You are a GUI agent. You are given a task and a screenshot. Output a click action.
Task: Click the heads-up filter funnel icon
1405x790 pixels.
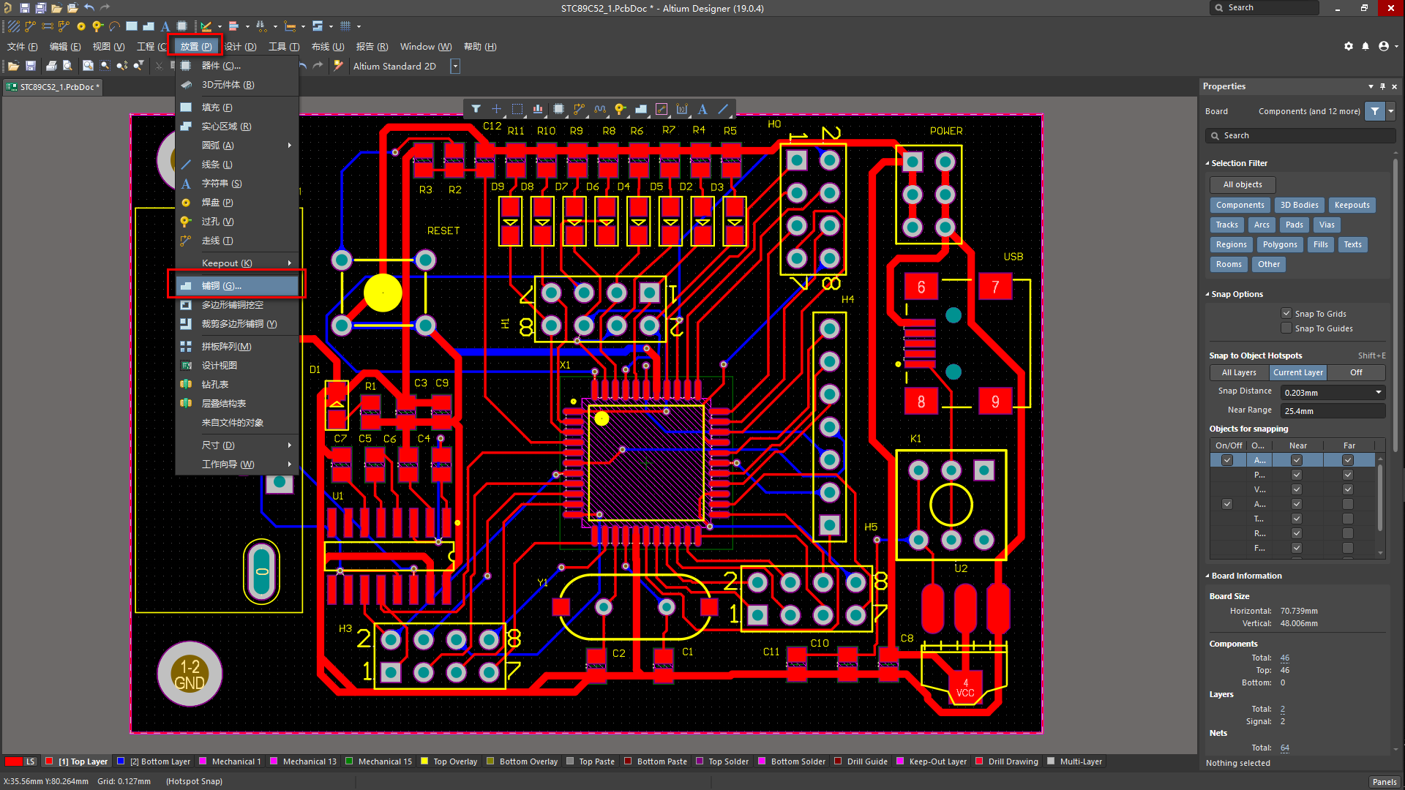(476, 109)
